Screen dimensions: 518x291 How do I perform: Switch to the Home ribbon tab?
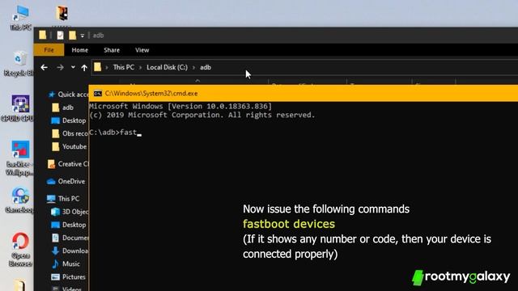tap(80, 50)
